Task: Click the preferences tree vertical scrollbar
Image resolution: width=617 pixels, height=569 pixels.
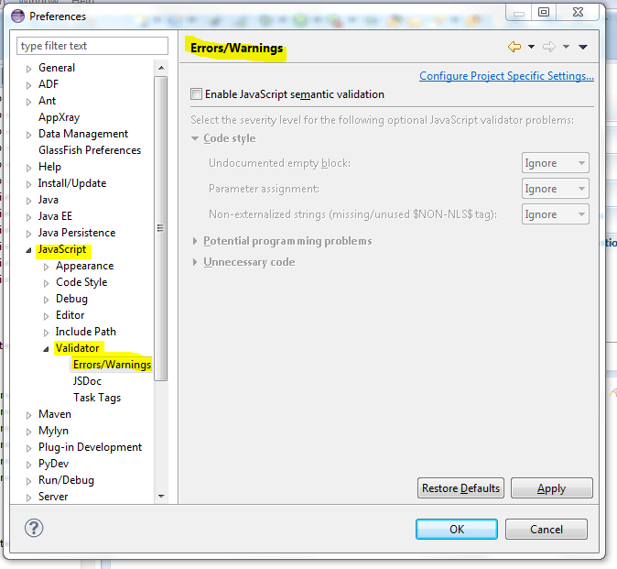Action: (x=161, y=229)
